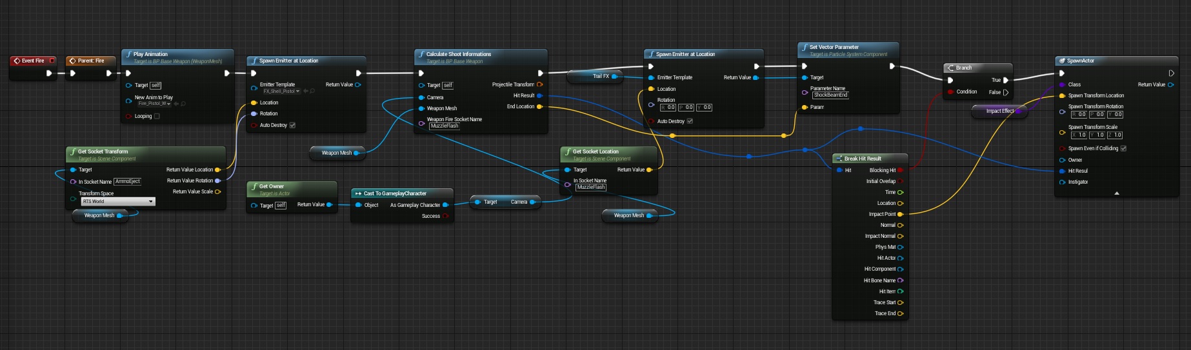The height and width of the screenshot is (350, 1191).
Task: Click the SpawnActor Instigator input pin
Action: (x=1062, y=182)
